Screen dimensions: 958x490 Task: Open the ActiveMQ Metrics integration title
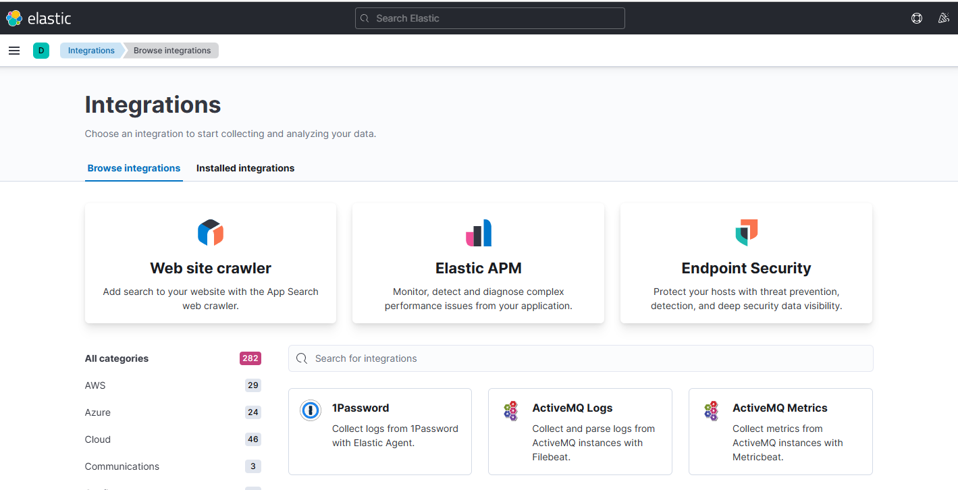[x=780, y=408]
